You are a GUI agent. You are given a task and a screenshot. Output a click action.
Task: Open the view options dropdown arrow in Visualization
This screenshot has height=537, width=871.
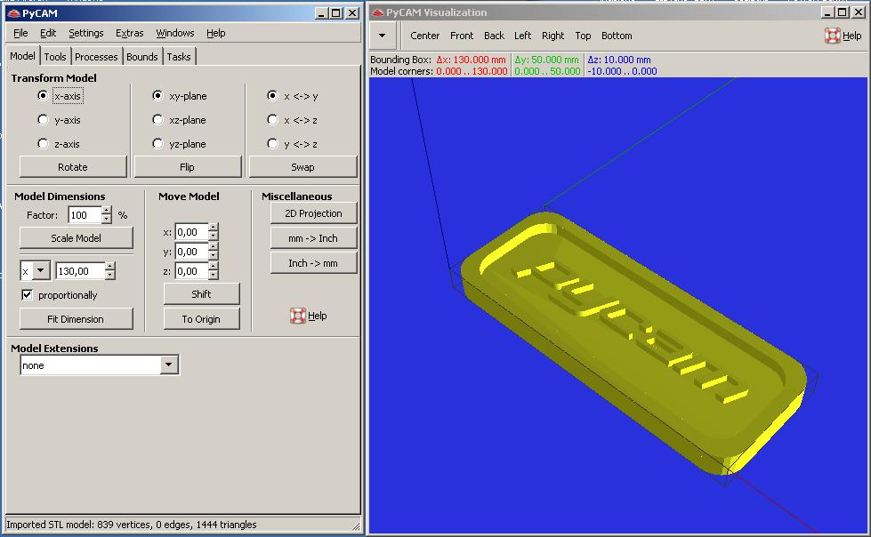tap(383, 36)
